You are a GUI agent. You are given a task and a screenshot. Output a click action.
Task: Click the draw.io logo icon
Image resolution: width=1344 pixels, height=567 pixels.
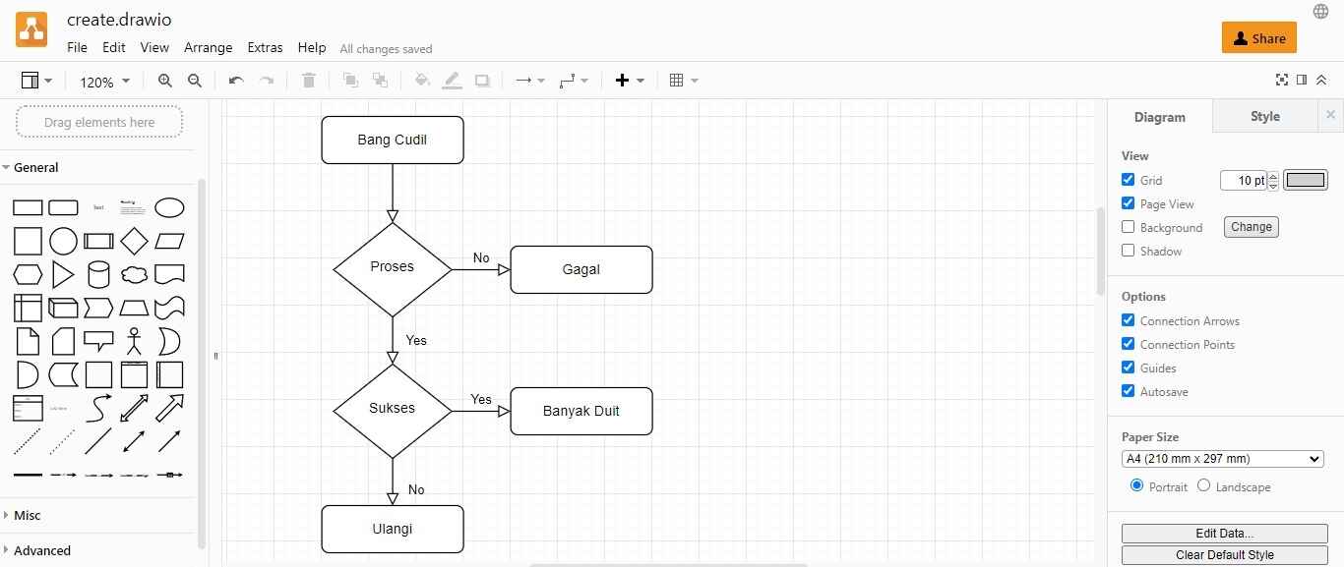click(31, 29)
